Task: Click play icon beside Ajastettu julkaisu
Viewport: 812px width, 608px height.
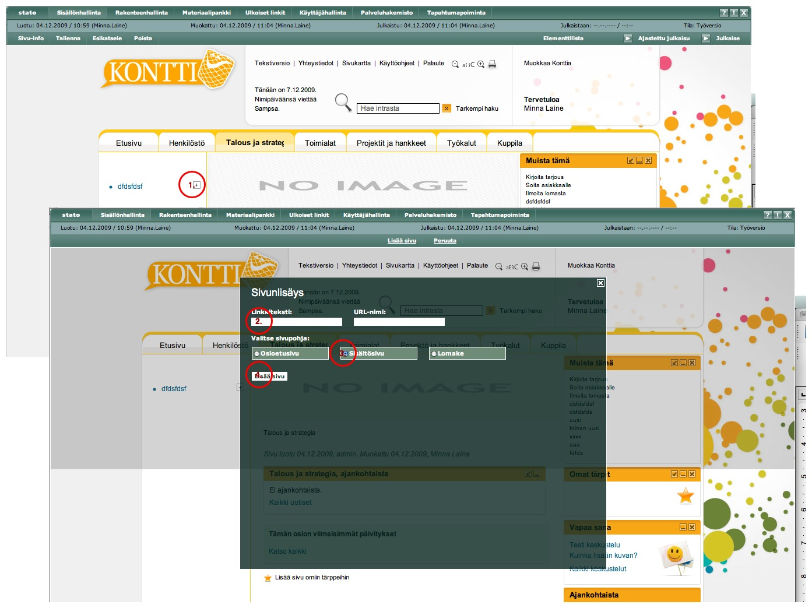Action: click(x=628, y=38)
